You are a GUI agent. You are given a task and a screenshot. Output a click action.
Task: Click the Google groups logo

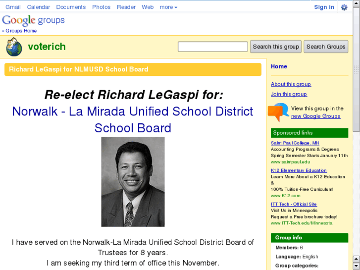(x=34, y=20)
